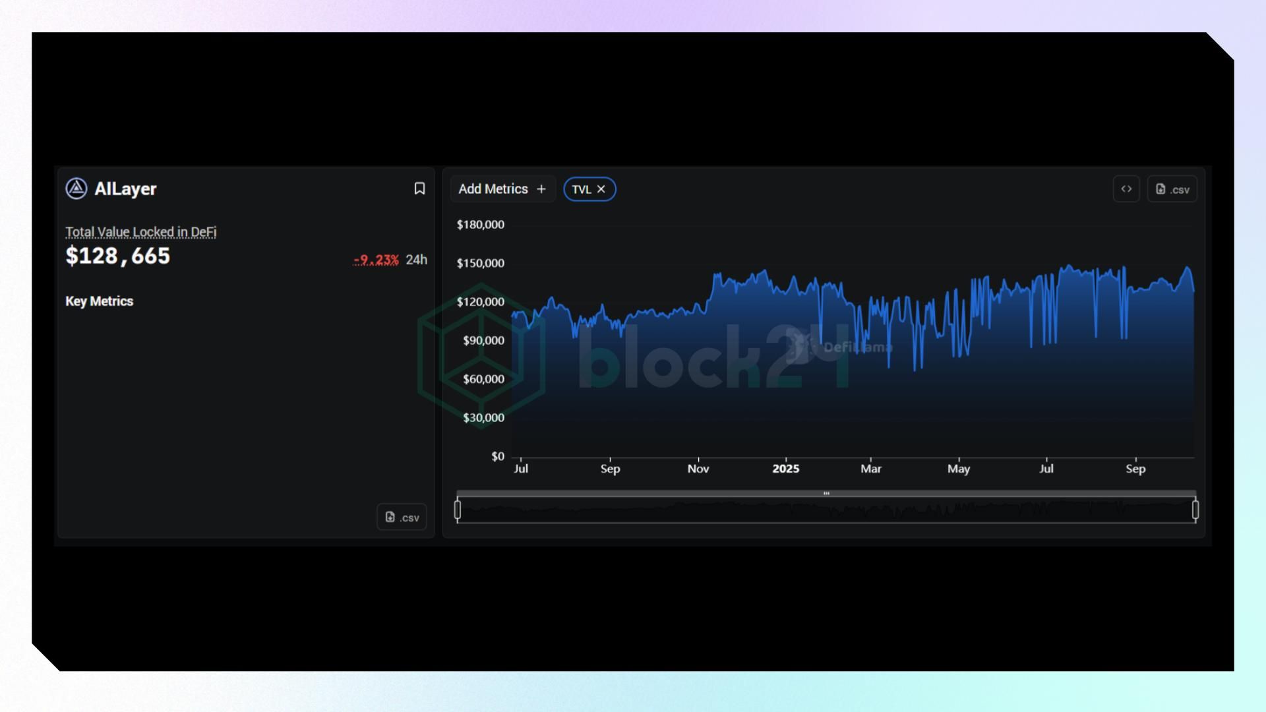Remove TVL metric using its X icon
The image size is (1266, 712).
[x=601, y=189]
